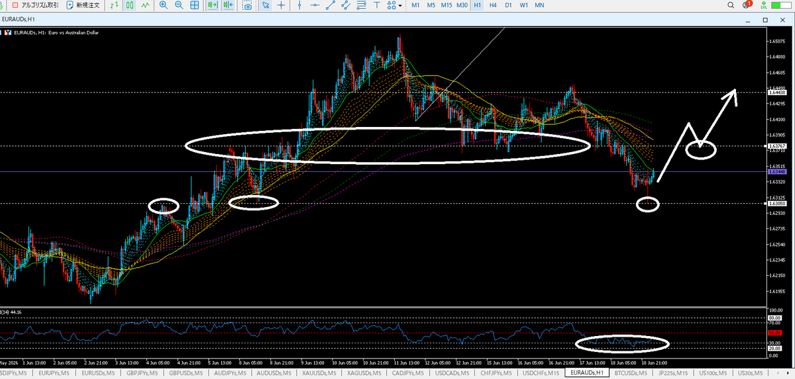Screen dimensions: 795x379
Task: Click the EURAUDs,H1 chart window title
Action: tap(17, 20)
